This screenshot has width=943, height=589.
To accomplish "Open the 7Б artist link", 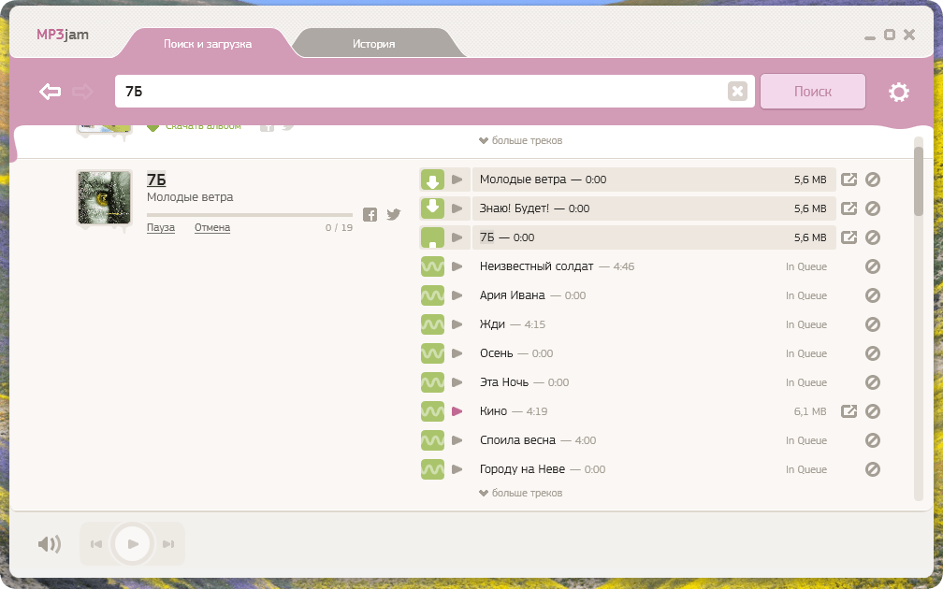I will point(156,180).
